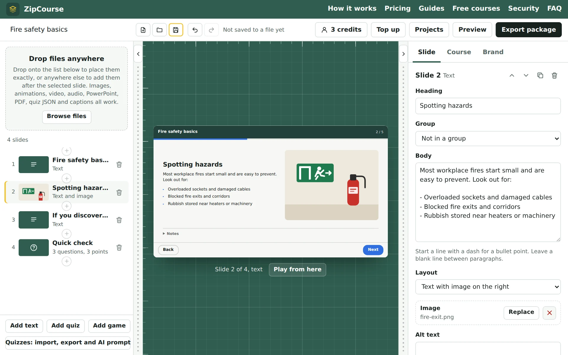Click Add text button
568x355 pixels.
[24, 326]
